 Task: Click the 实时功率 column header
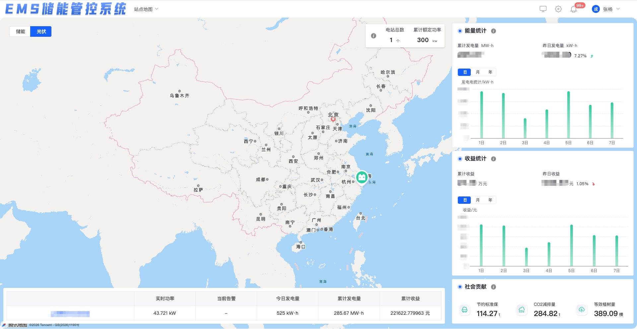click(x=165, y=299)
